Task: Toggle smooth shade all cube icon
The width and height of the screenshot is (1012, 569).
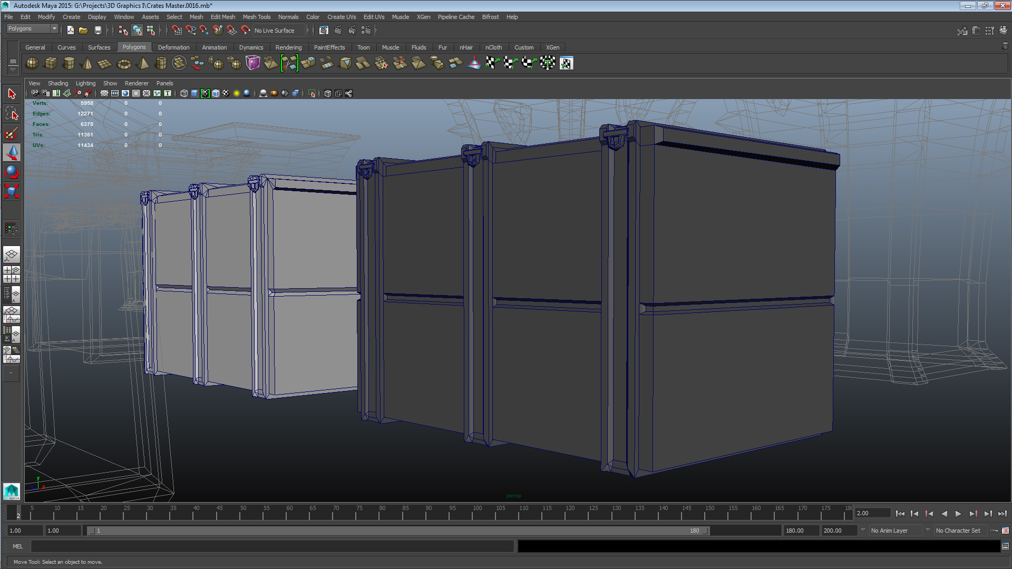Action: point(194,93)
